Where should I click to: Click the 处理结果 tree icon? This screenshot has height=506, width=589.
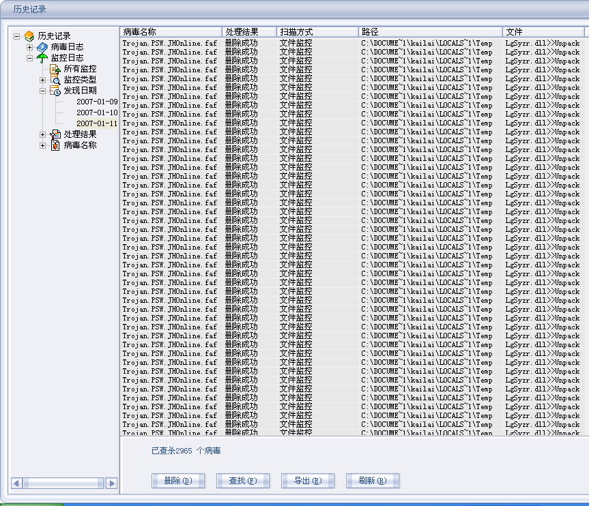pos(55,134)
